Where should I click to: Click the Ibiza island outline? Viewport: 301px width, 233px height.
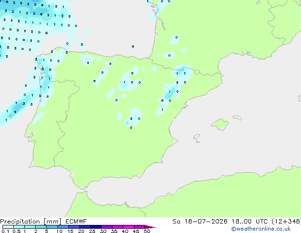point(197,137)
